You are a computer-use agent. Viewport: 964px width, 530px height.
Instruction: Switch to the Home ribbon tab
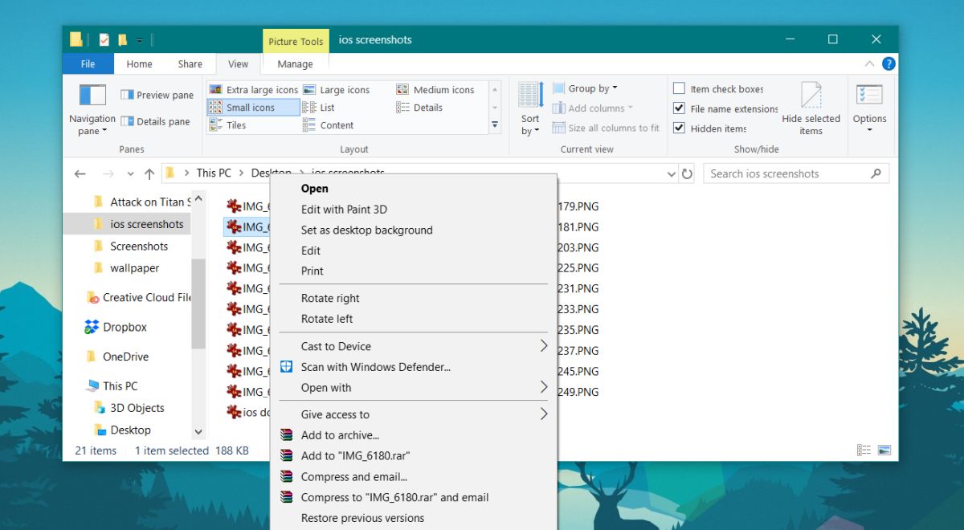click(x=139, y=64)
